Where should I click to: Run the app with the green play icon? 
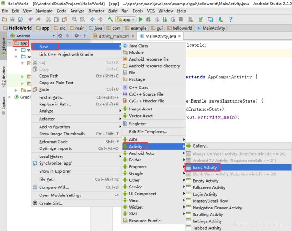141,19
